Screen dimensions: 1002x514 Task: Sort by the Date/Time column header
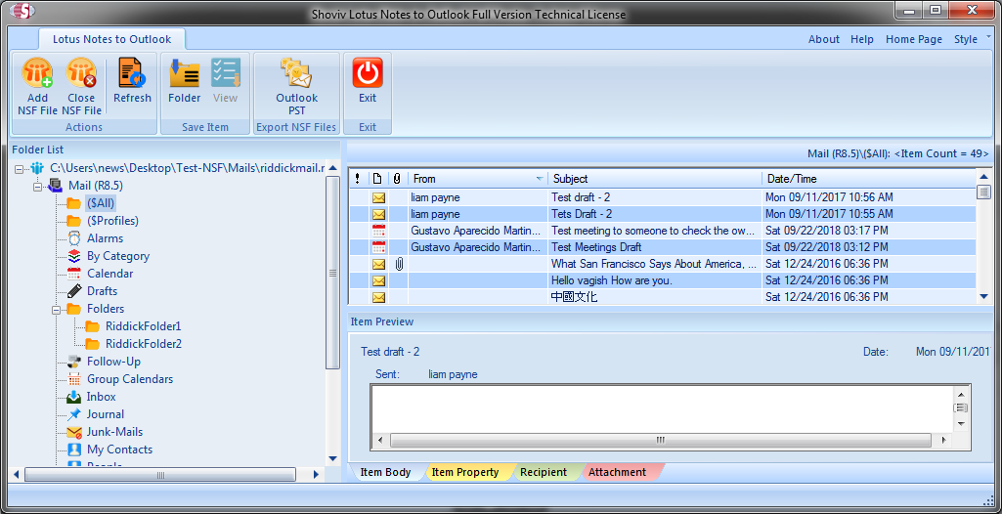click(x=870, y=179)
